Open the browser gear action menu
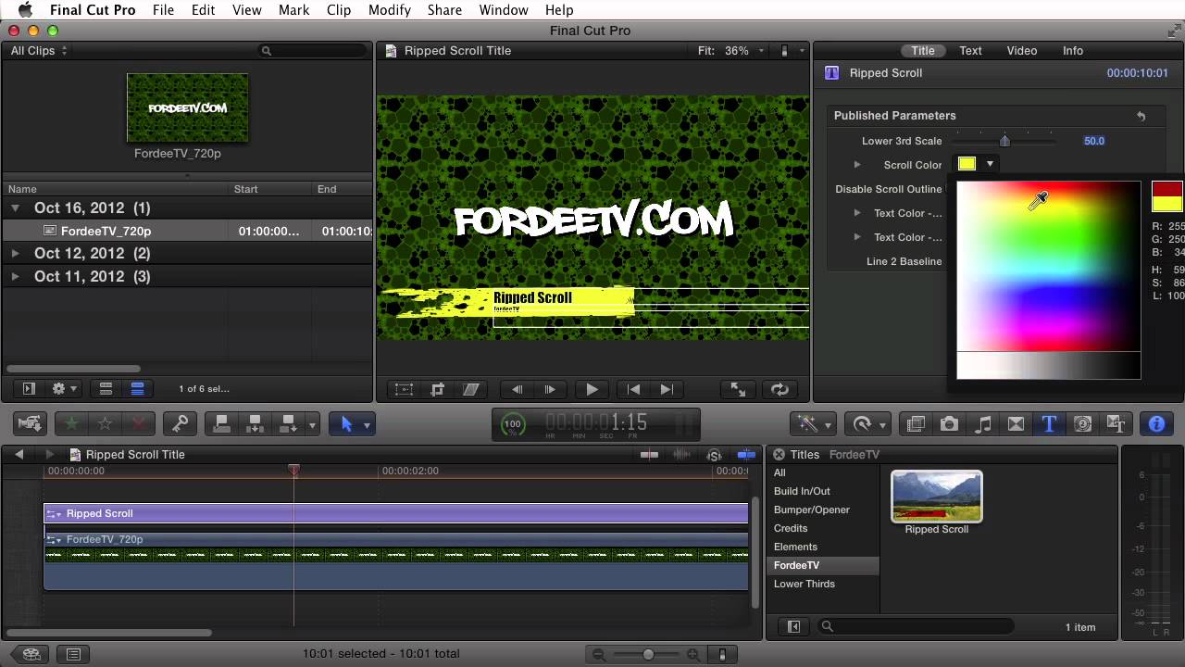This screenshot has width=1185, height=667. 64,389
